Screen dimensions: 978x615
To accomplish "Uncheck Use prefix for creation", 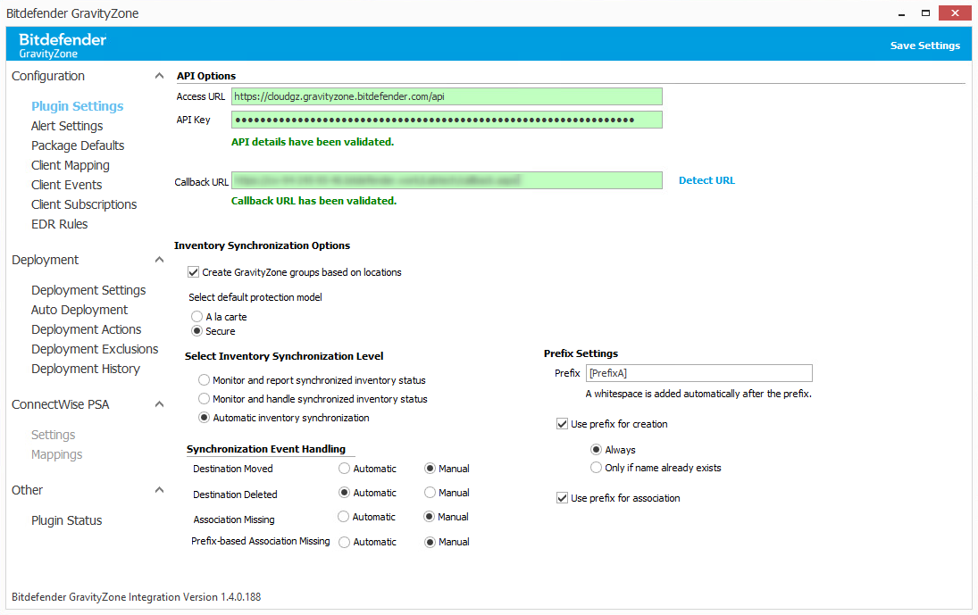I will coord(562,425).
